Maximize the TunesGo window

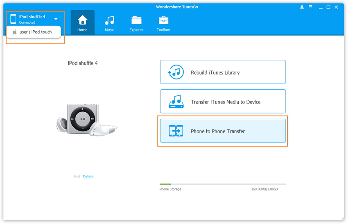tap(328, 7)
